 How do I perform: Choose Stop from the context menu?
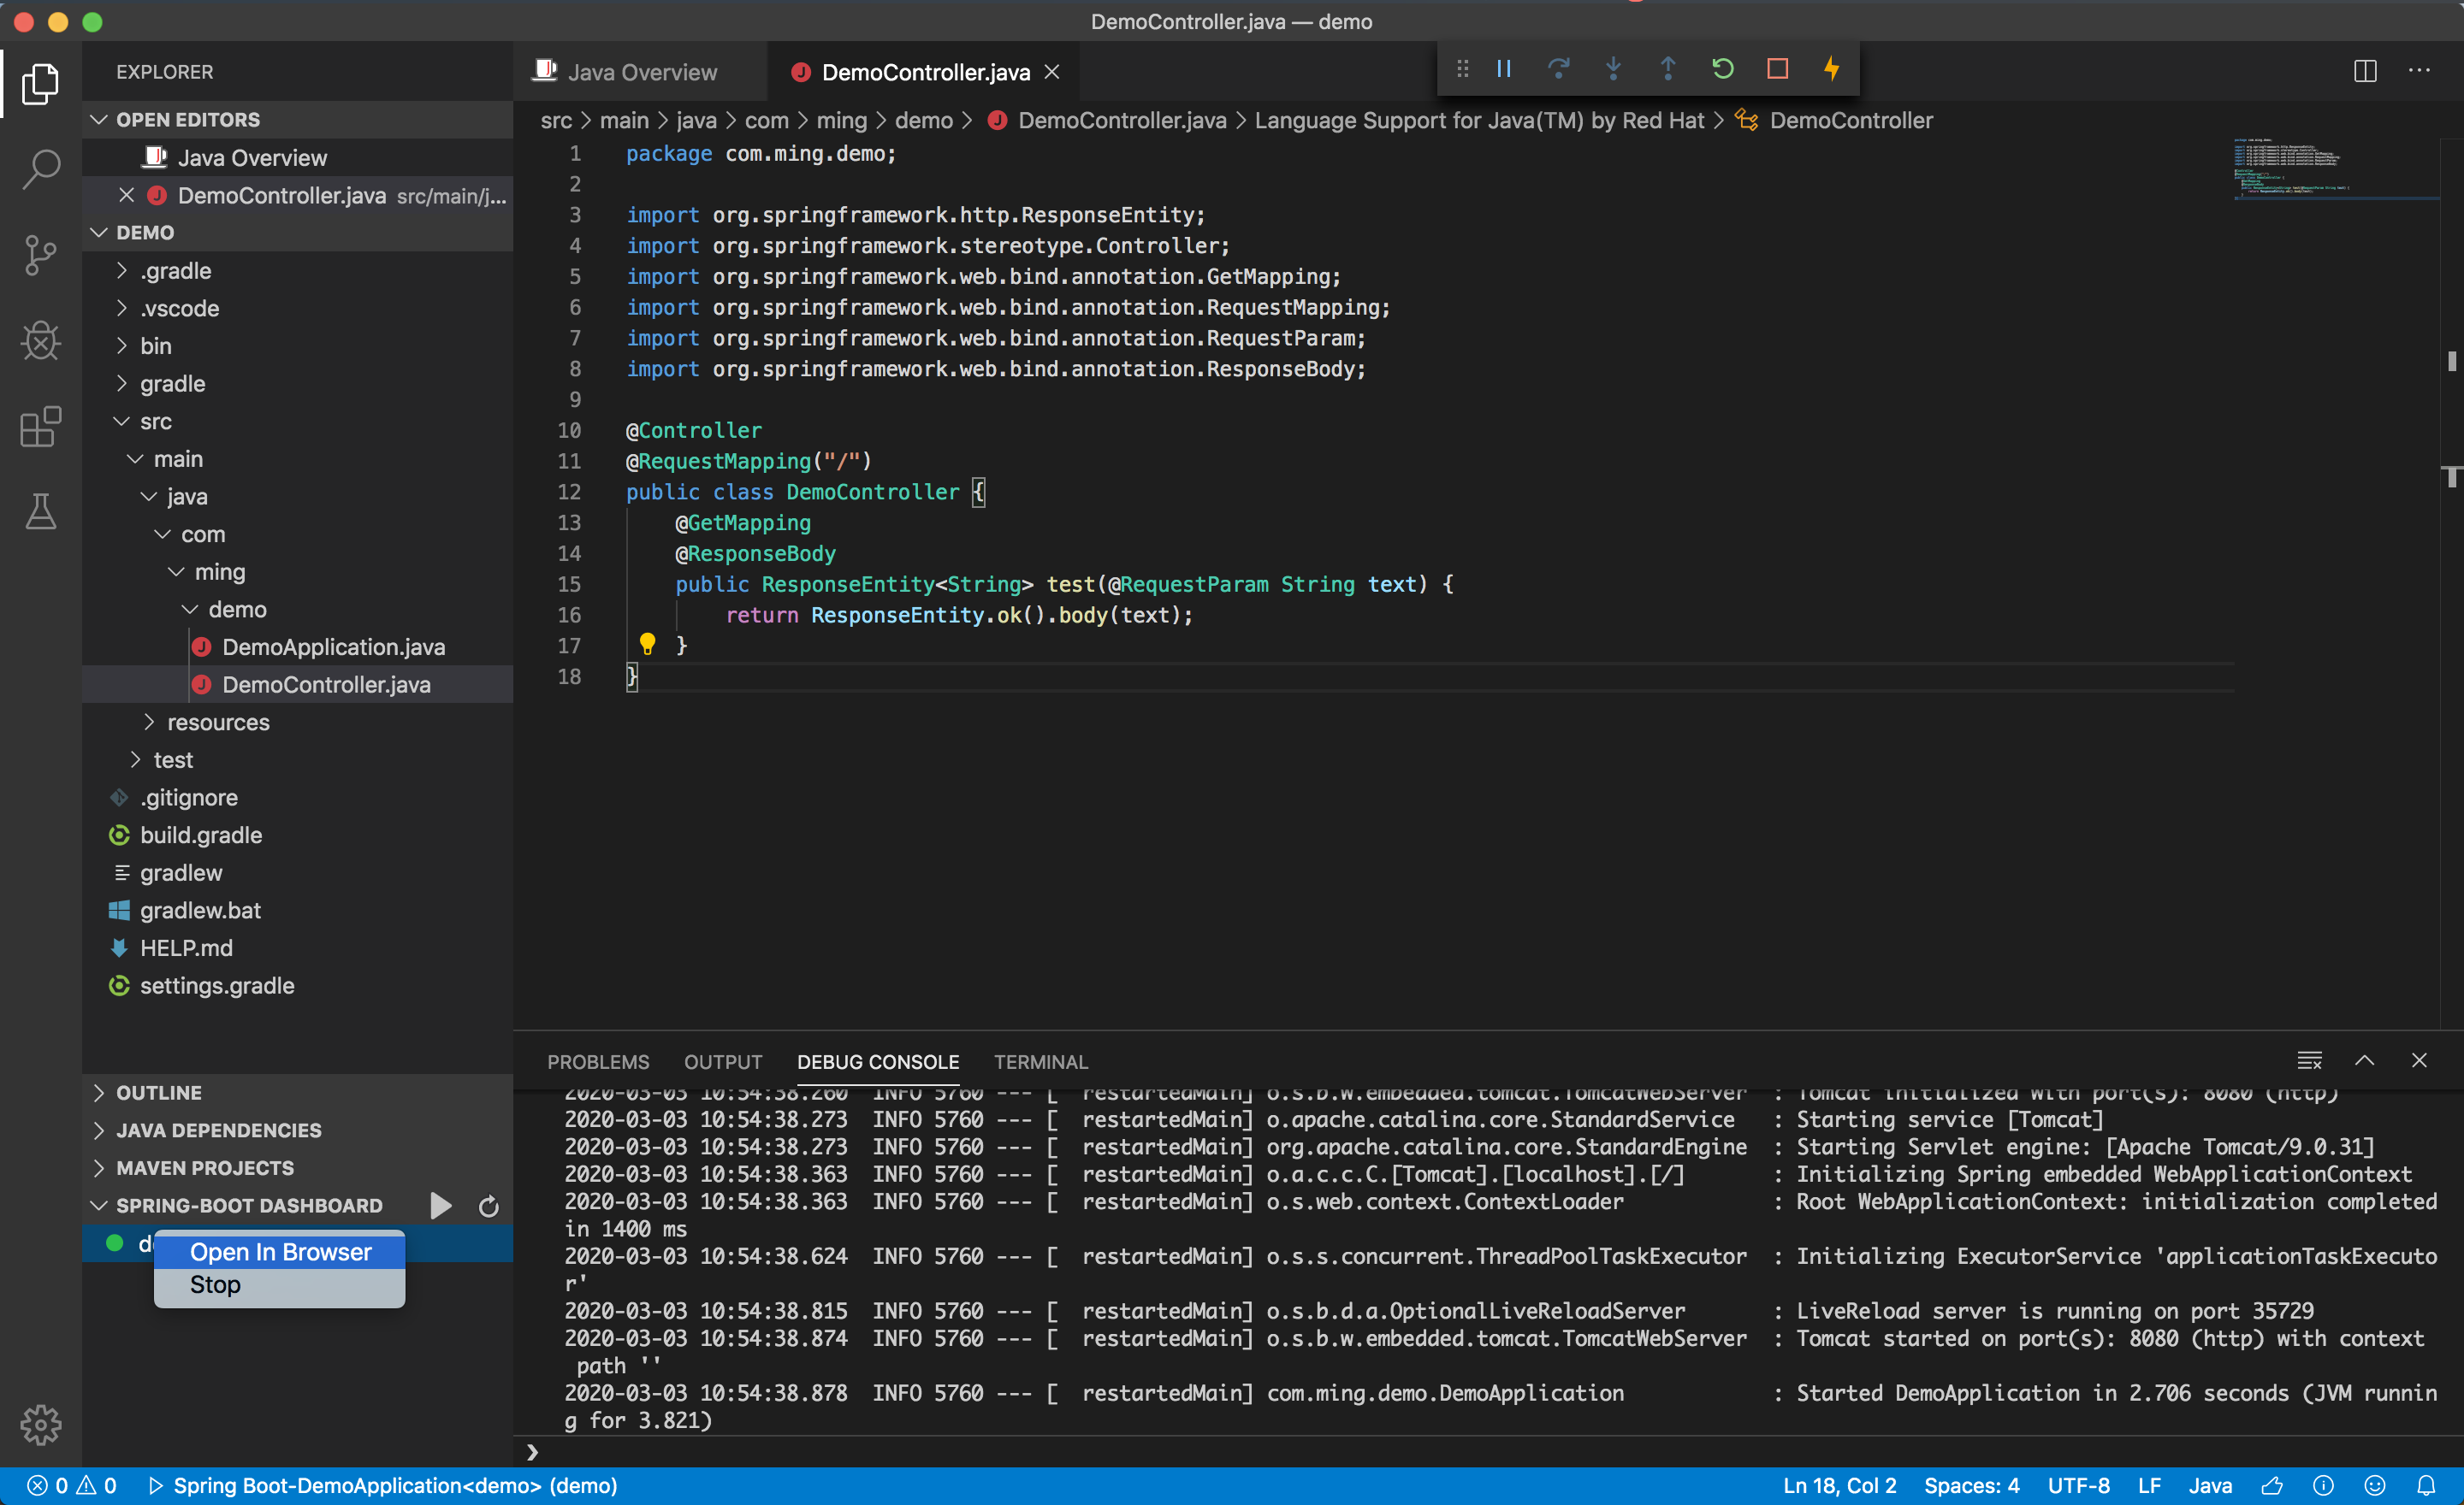coord(280,1285)
